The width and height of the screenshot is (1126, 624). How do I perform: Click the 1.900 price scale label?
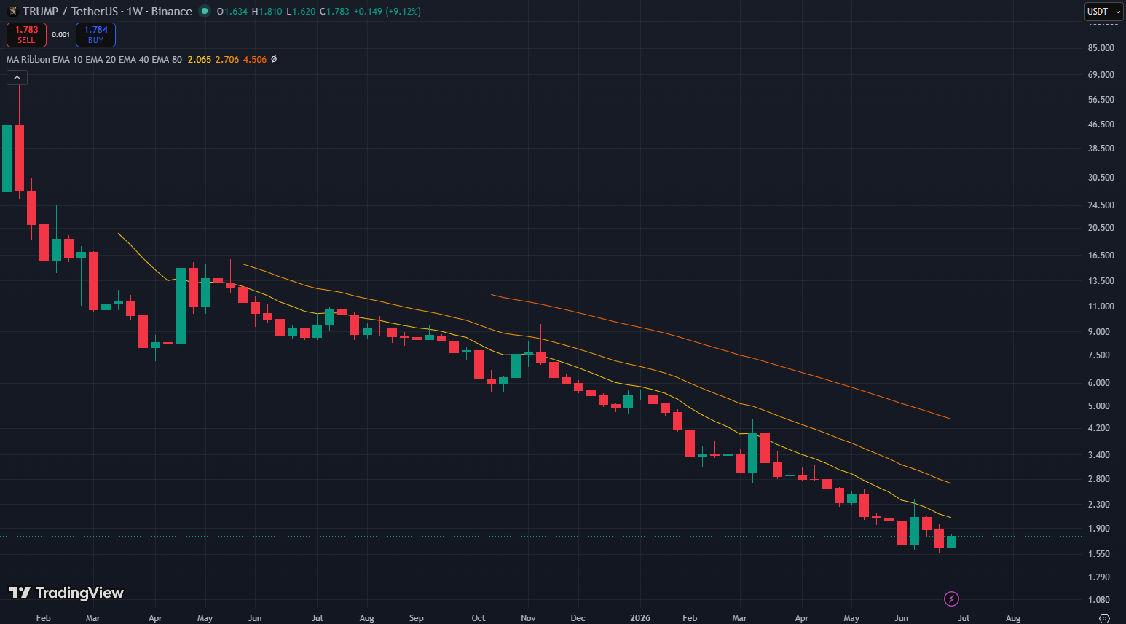pyautogui.click(x=1099, y=529)
